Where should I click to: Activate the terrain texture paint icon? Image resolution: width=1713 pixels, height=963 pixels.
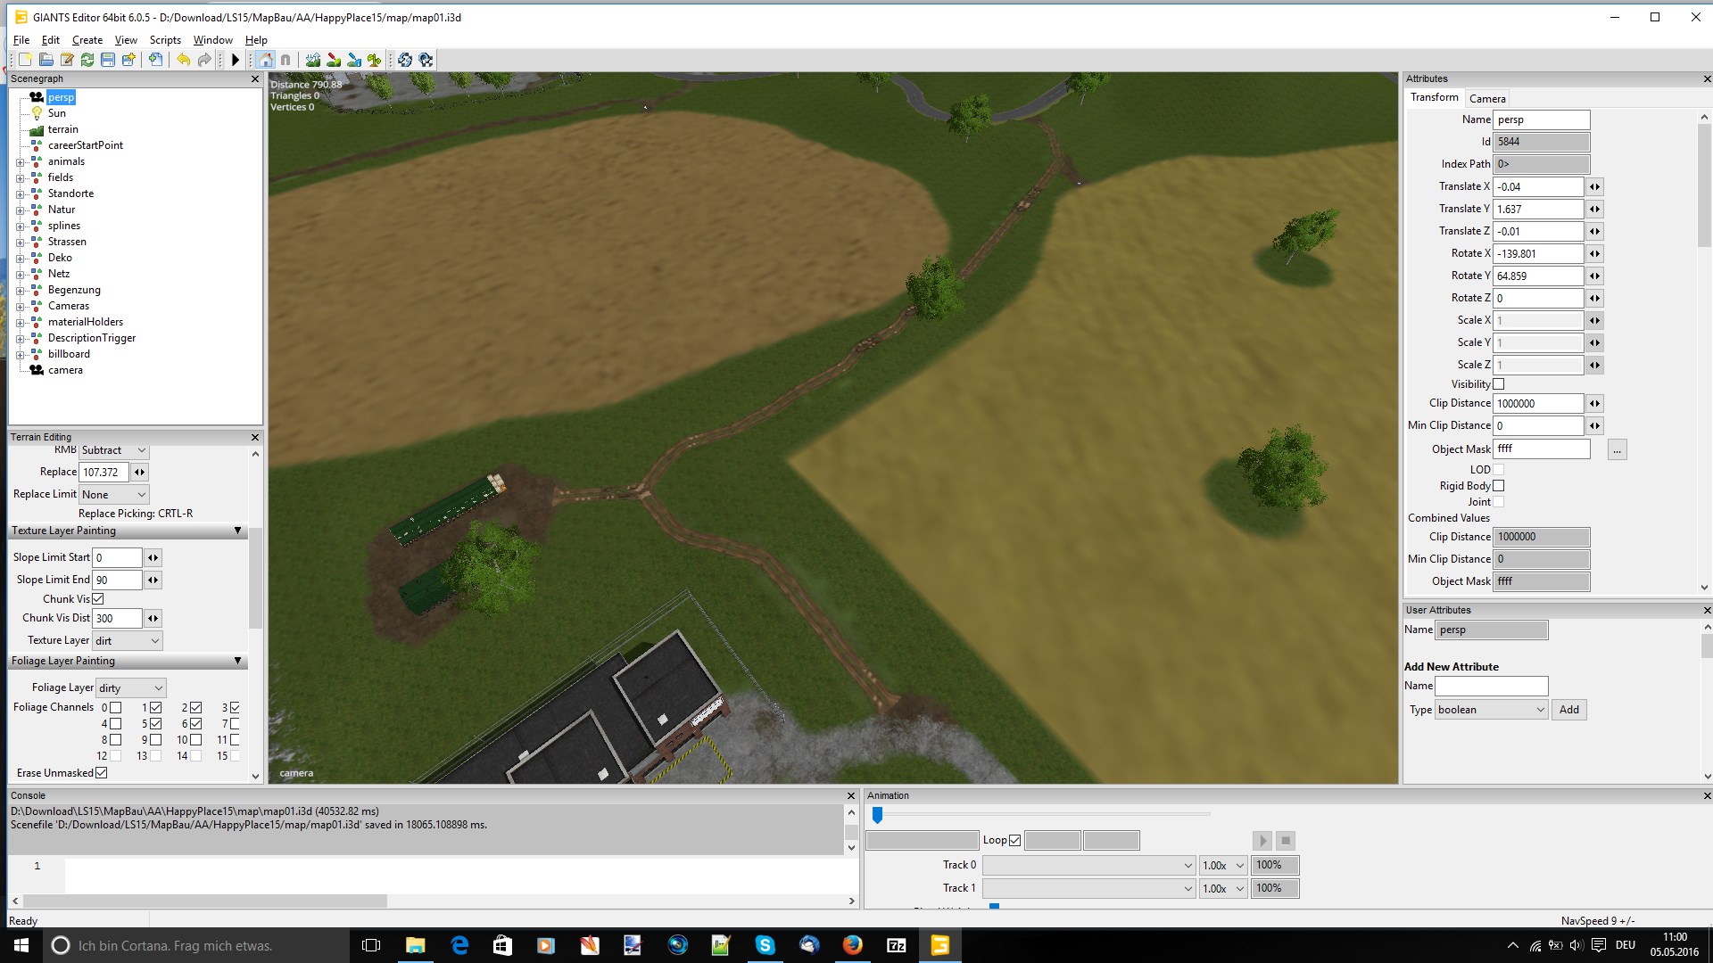[x=334, y=60]
